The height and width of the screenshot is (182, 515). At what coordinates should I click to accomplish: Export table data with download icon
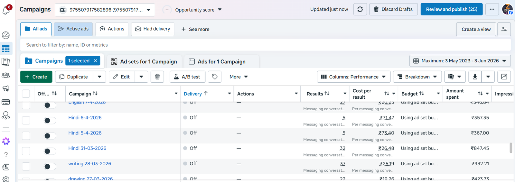pos(475,77)
